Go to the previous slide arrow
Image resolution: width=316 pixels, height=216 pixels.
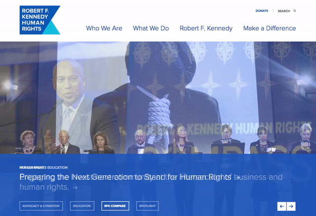point(282,206)
